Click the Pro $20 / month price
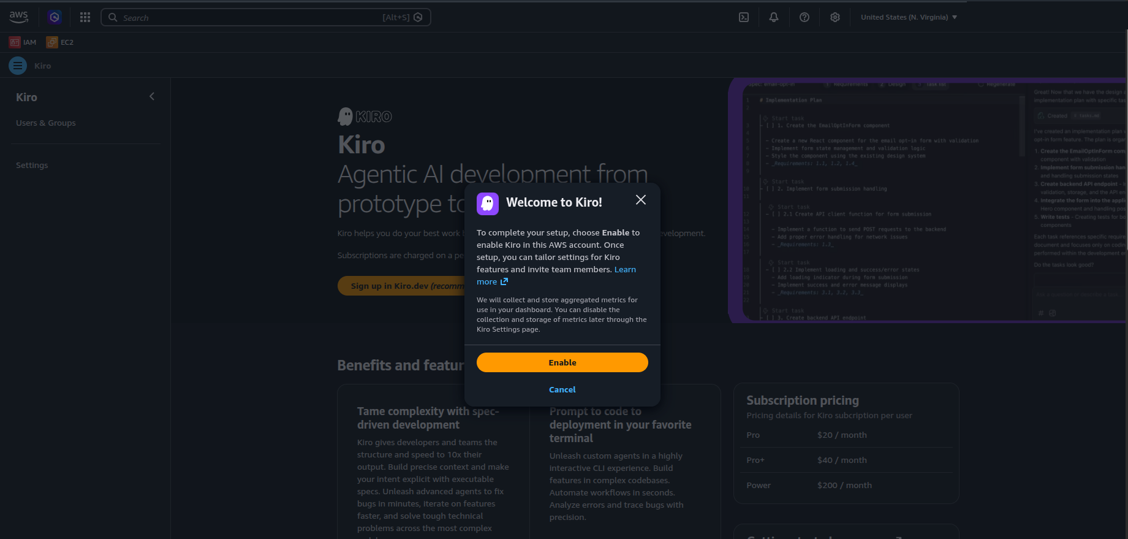Screen dimensions: 1128x539 (842, 435)
